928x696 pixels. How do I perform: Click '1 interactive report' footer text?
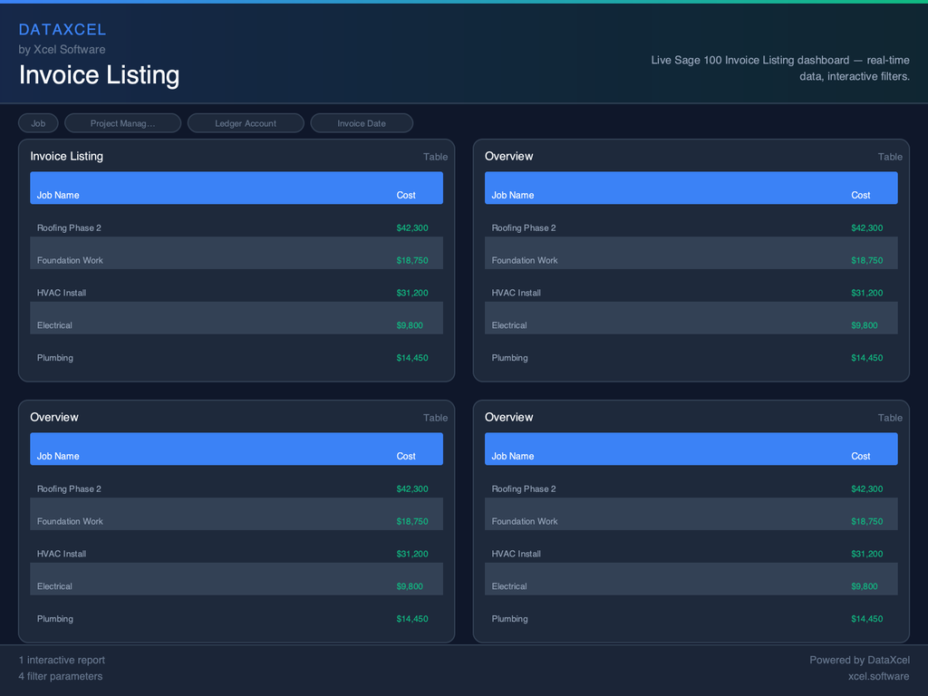[62, 660]
